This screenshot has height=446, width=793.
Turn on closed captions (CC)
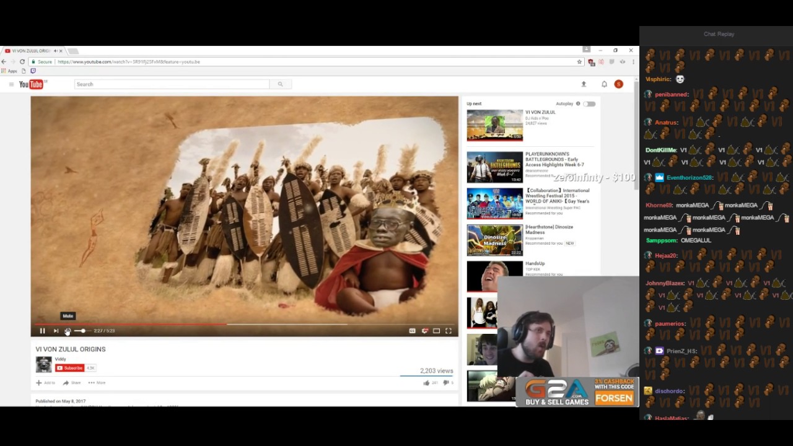click(x=412, y=331)
